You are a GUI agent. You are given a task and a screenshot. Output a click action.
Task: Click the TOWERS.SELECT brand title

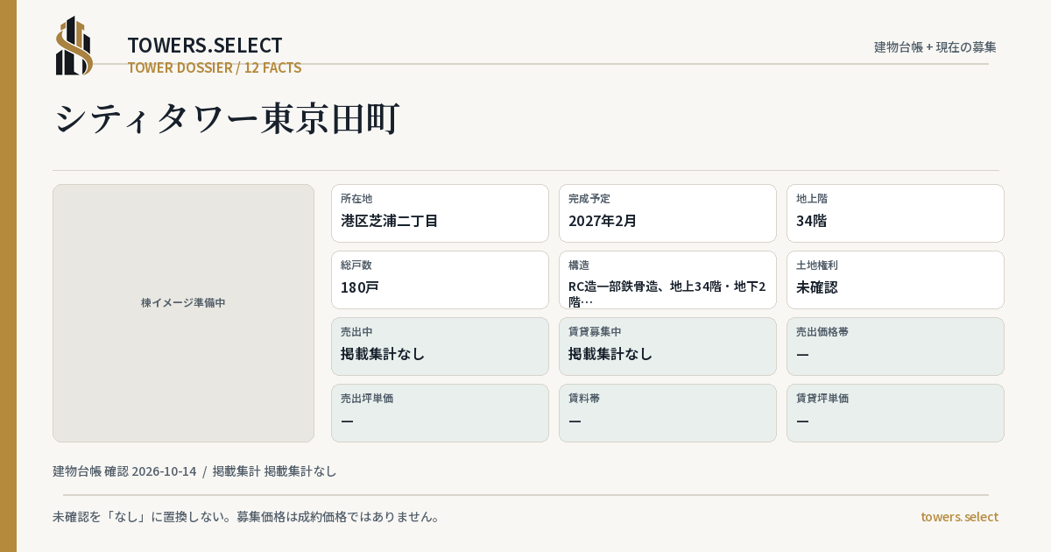tap(205, 46)
